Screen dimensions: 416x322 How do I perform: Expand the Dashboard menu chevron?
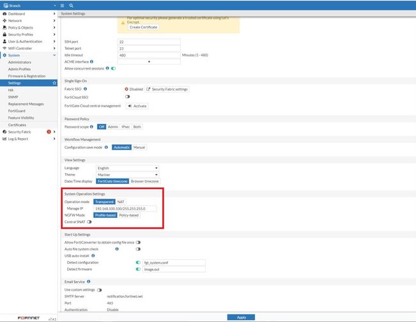click(54, 14)
